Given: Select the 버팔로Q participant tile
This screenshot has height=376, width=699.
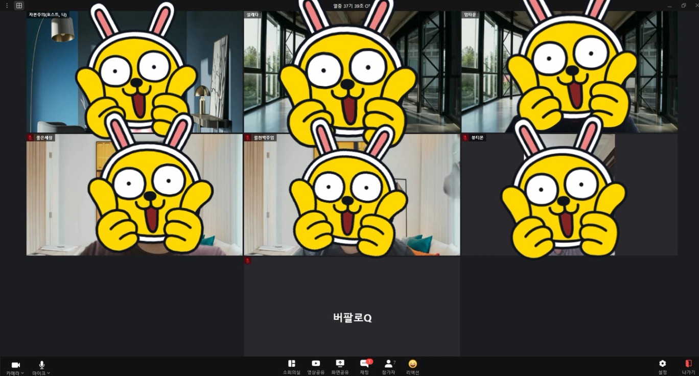Looking at the screenshot, I should tap(352, 307).
